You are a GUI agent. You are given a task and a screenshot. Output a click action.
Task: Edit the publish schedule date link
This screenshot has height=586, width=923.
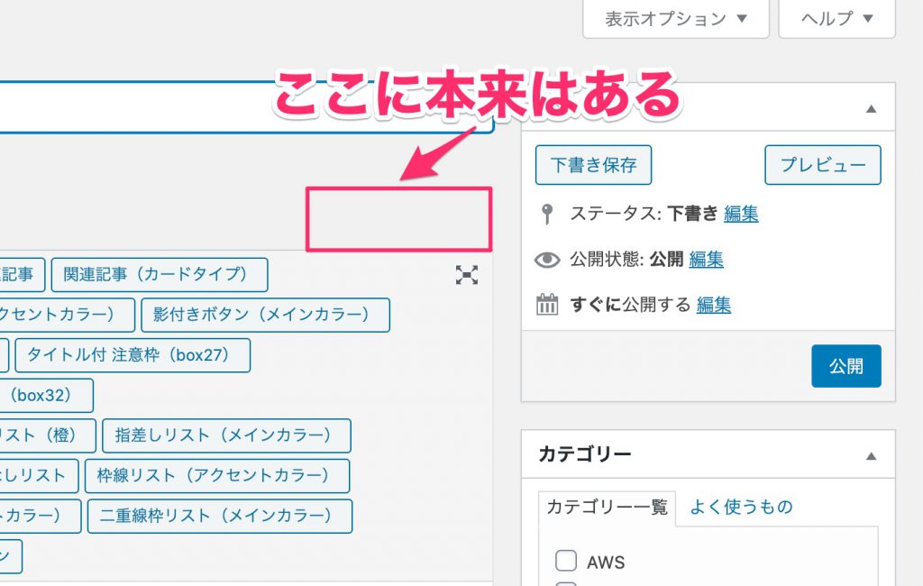pos(713,306)
